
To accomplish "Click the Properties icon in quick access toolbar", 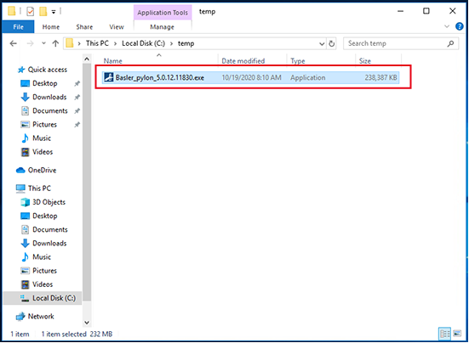I will [30, 12].
